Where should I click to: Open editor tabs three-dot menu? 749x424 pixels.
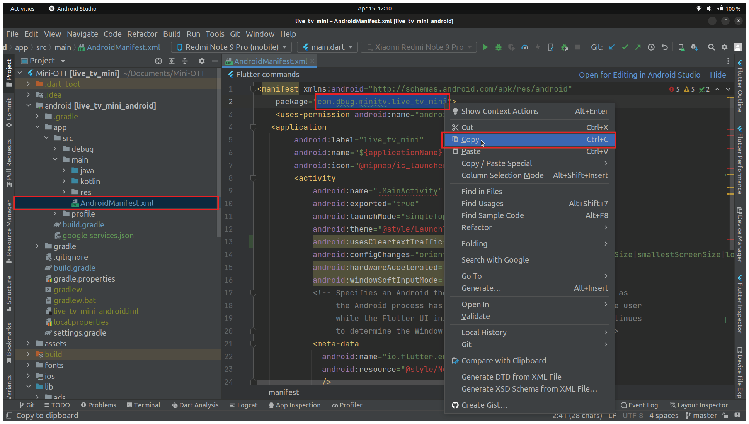point(728,61)
